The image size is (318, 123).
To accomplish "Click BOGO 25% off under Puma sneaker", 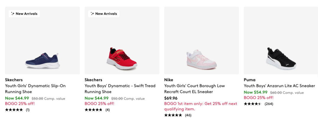I will click(x=258, y=98).
